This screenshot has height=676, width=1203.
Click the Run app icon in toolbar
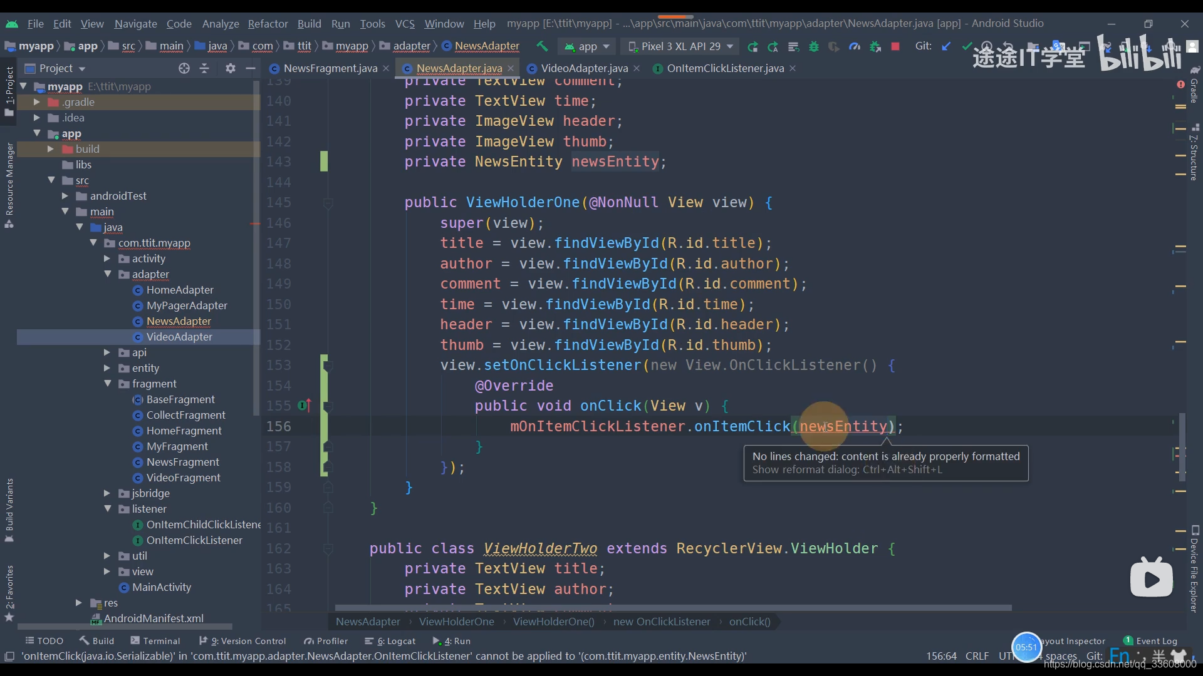coord(753,46)
